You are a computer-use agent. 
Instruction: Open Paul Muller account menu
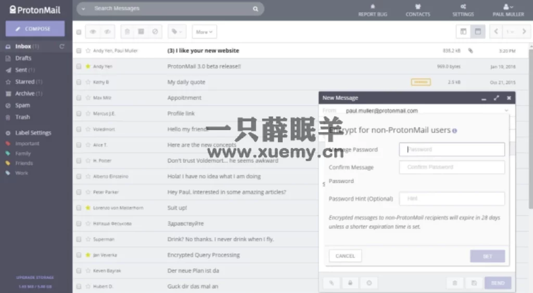(x=508, y=10)
